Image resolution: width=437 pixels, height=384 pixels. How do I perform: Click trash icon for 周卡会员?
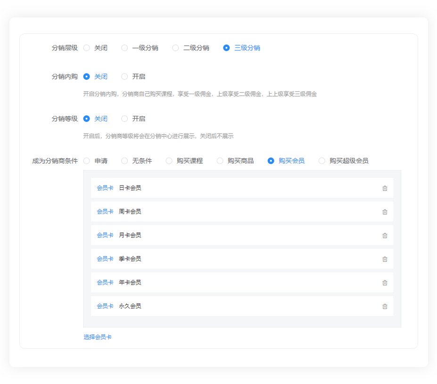[385, 212]
